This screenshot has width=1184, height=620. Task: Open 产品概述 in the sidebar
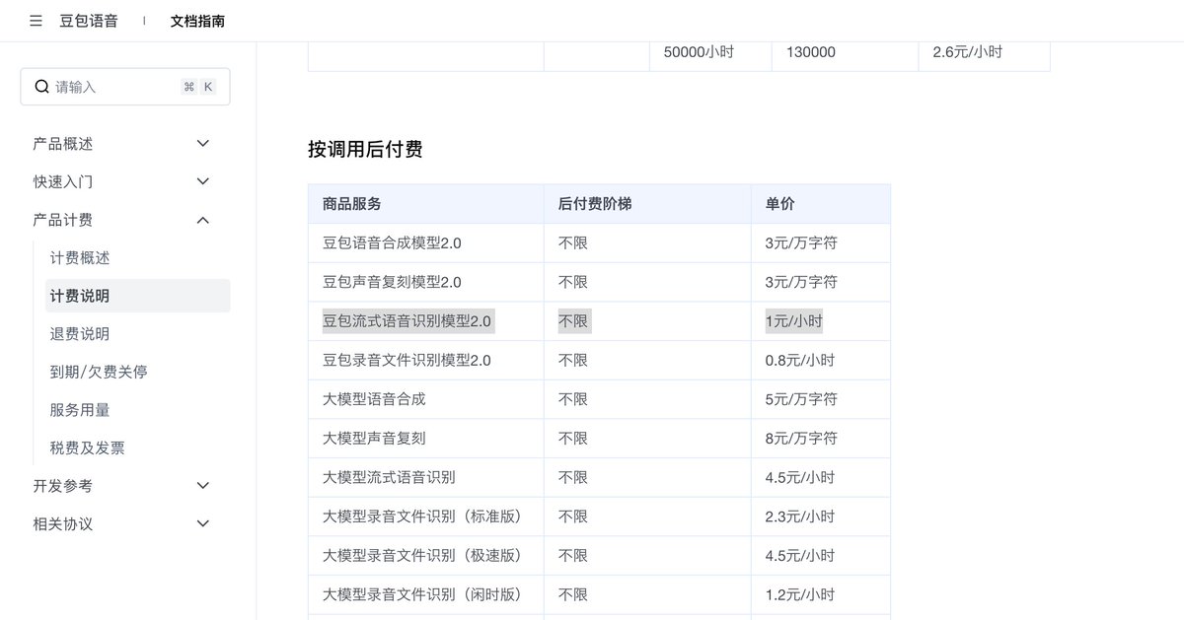coord(63,144)
